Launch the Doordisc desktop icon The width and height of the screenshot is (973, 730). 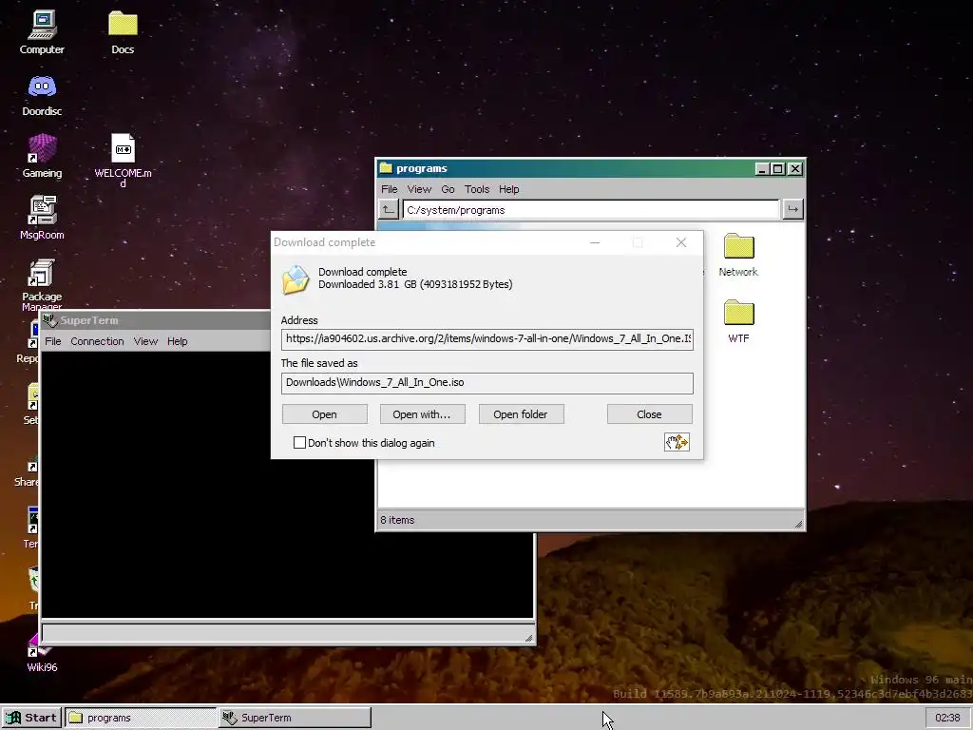point(42,94)
